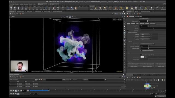Select the Font shelf tool
175x98 pixels.
58,8
